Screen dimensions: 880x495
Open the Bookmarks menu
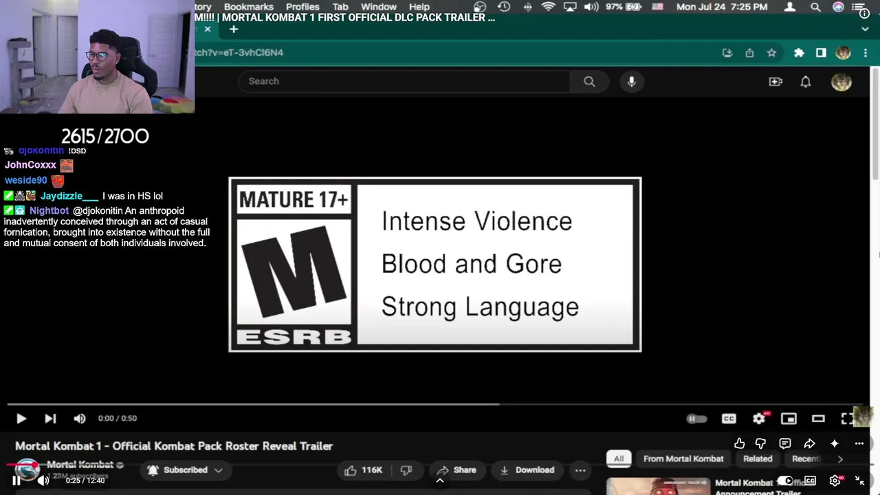[x=249, y=7]
